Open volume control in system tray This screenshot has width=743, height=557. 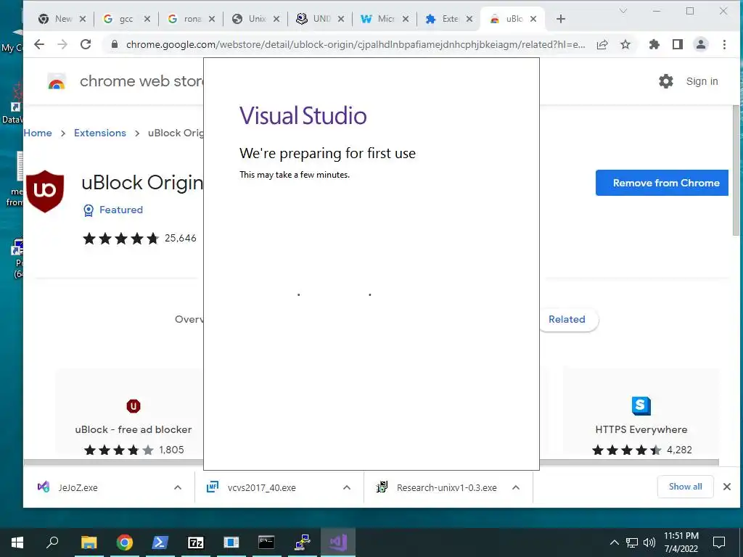tap(649, 542)
